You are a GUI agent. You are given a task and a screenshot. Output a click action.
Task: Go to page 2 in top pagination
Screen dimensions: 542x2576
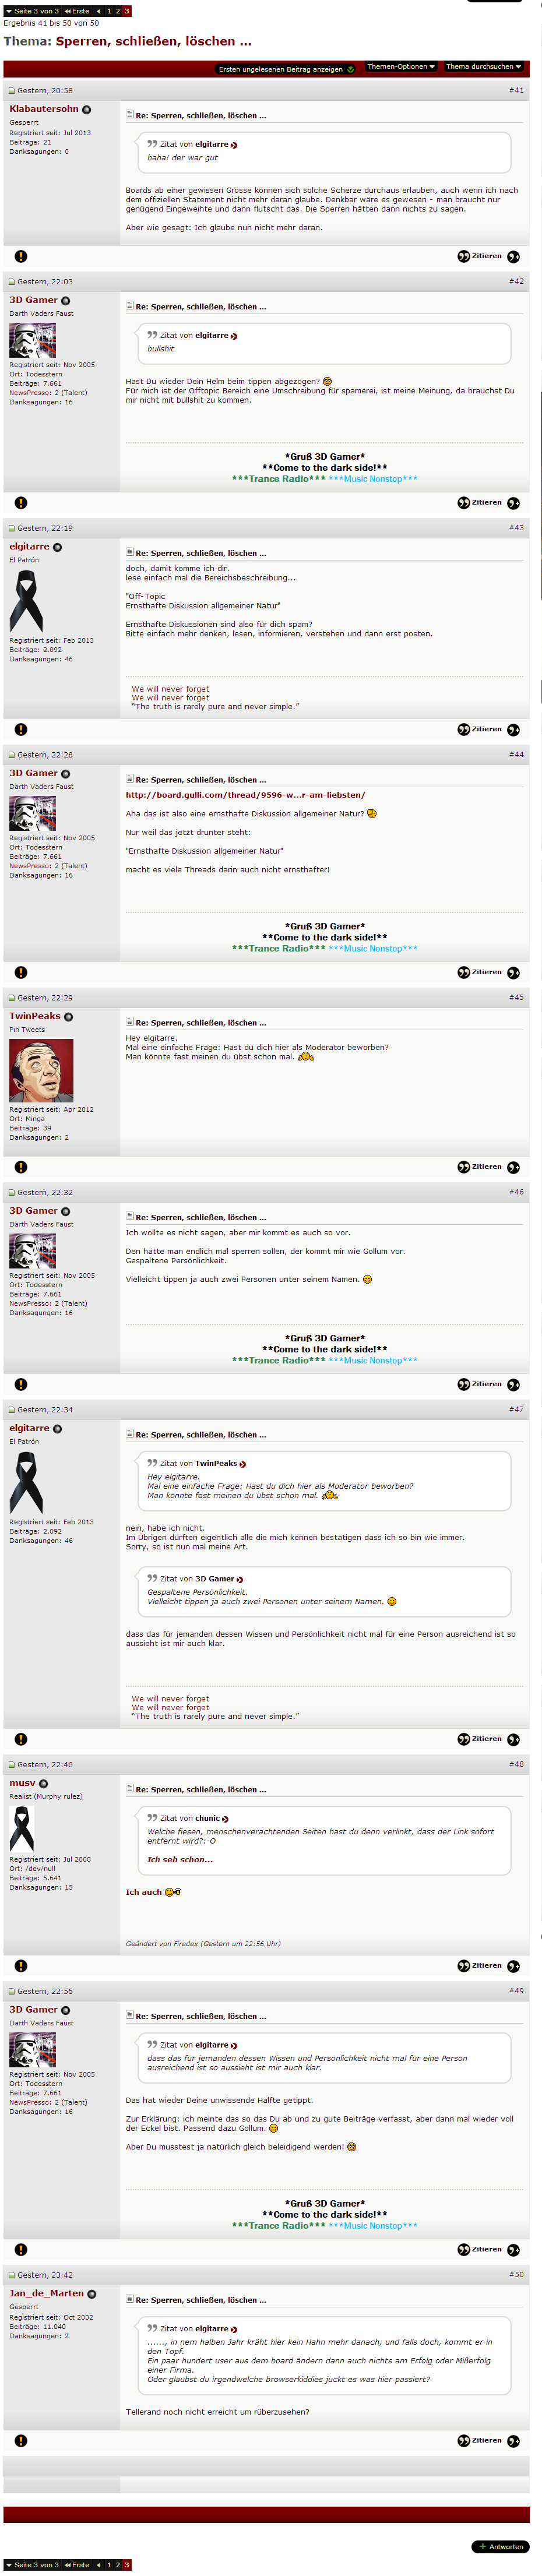(117, 11)
